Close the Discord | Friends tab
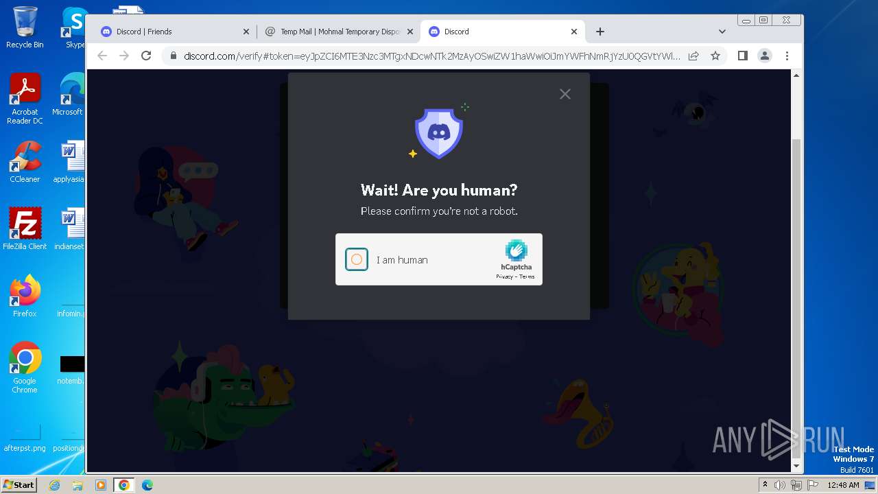878x494 pixels. pos(246,32)
